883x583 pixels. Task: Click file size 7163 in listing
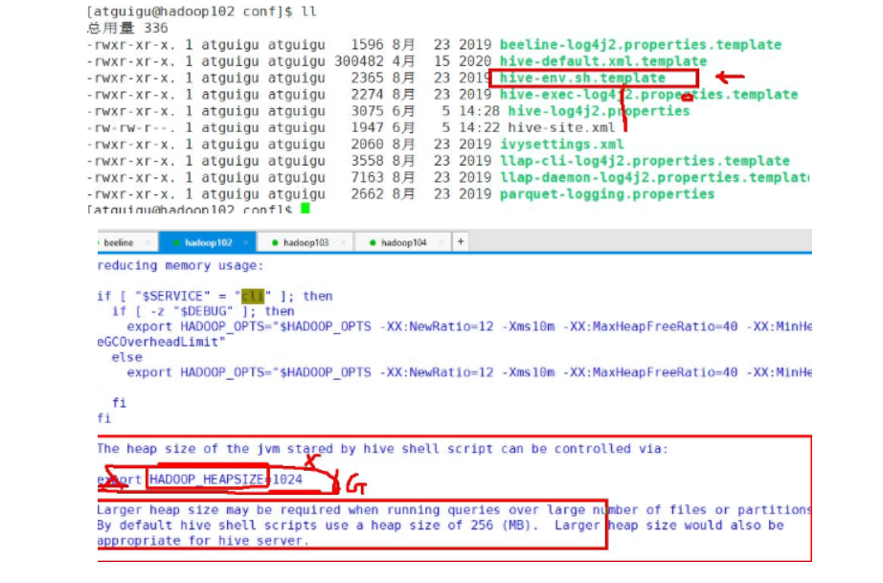click(x=367, y=177)
